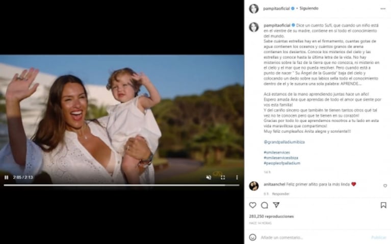Click Publicar to post comment
This screenshot has width=391, height=244.
pos(379,237)
